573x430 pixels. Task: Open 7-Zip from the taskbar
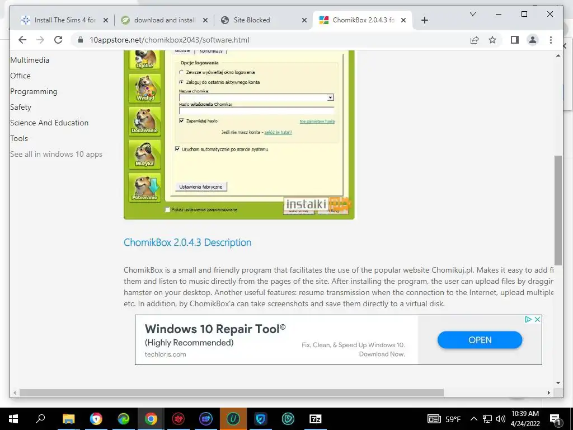[x=316, y=419]
